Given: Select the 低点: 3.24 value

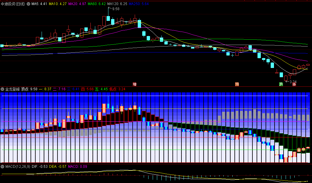Looking at the screenshot, I should coord(117,89).
